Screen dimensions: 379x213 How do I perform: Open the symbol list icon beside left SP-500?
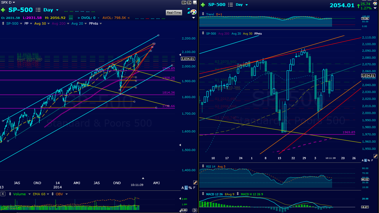(38, 10)
